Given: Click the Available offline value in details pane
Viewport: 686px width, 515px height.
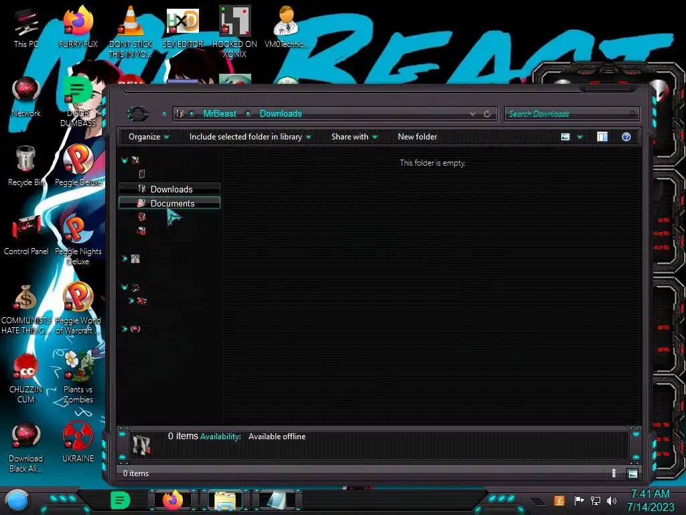Looking at the screenshot, I should [277, 437].
